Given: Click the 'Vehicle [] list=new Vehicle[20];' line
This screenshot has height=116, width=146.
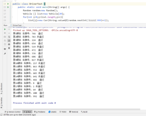Looking at the screenshot, I should click(x=44, y=14).
